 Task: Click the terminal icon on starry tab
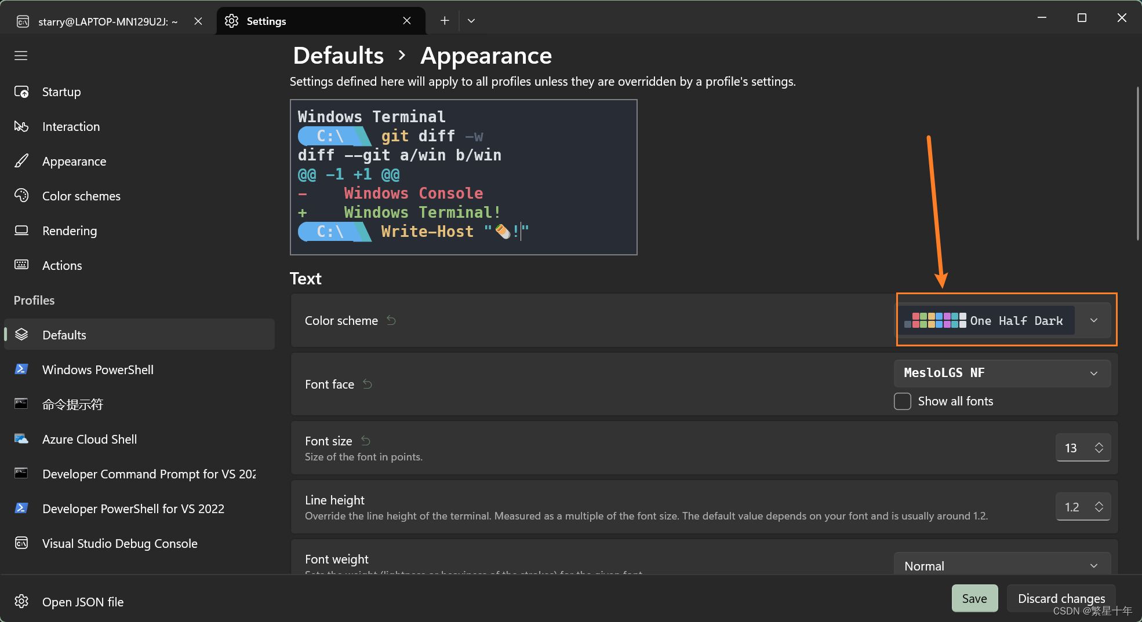(23, 21)
